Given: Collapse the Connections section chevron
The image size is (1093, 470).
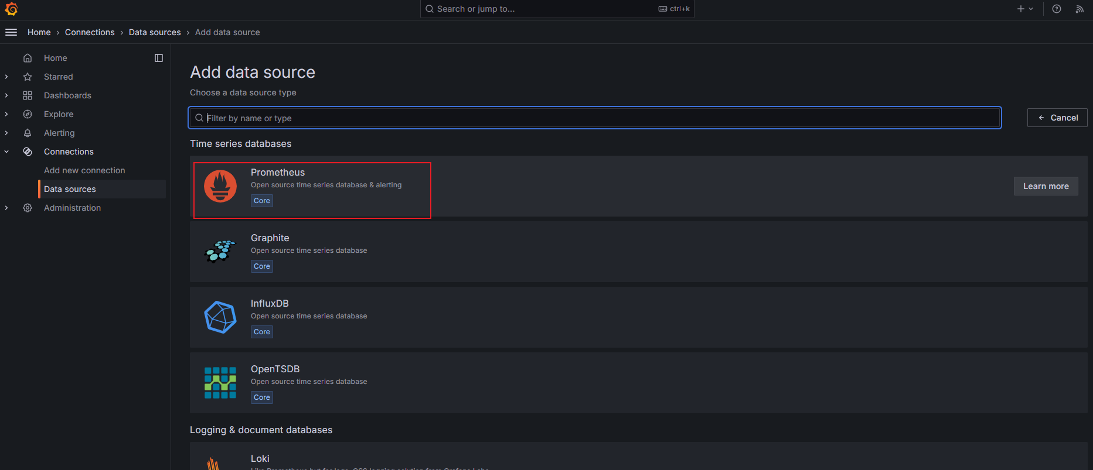Looking at the screenshot, I should coord(6,152).
